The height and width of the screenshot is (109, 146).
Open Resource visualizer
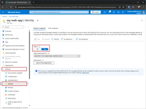11,62
